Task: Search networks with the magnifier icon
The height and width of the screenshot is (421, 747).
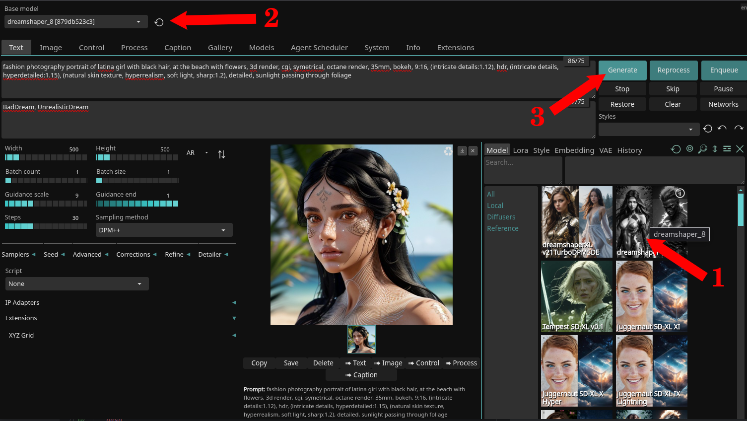Action: 702,149
